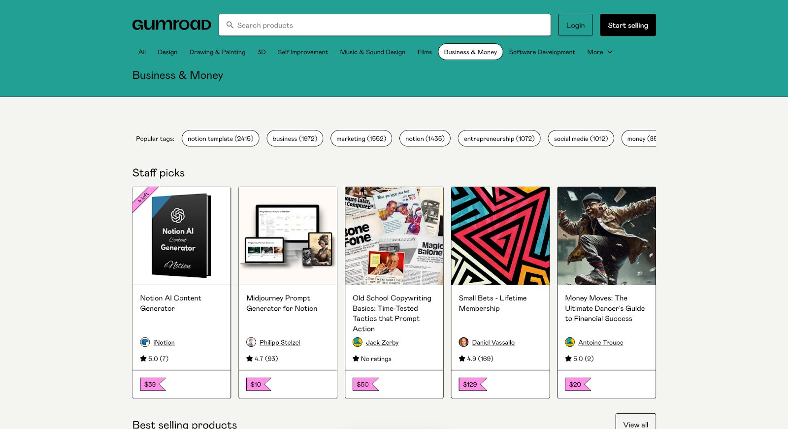Click the search magnifier icon

[x=230, y=25]
